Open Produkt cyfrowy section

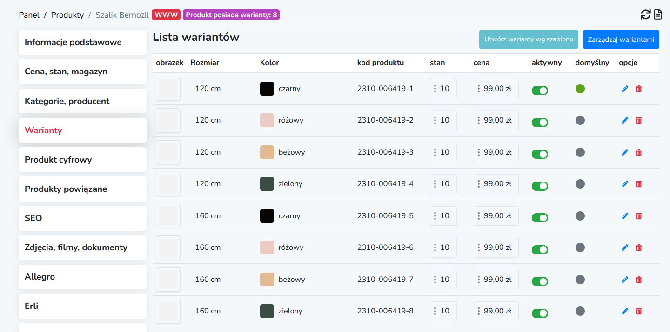click(x=82, y=159)
